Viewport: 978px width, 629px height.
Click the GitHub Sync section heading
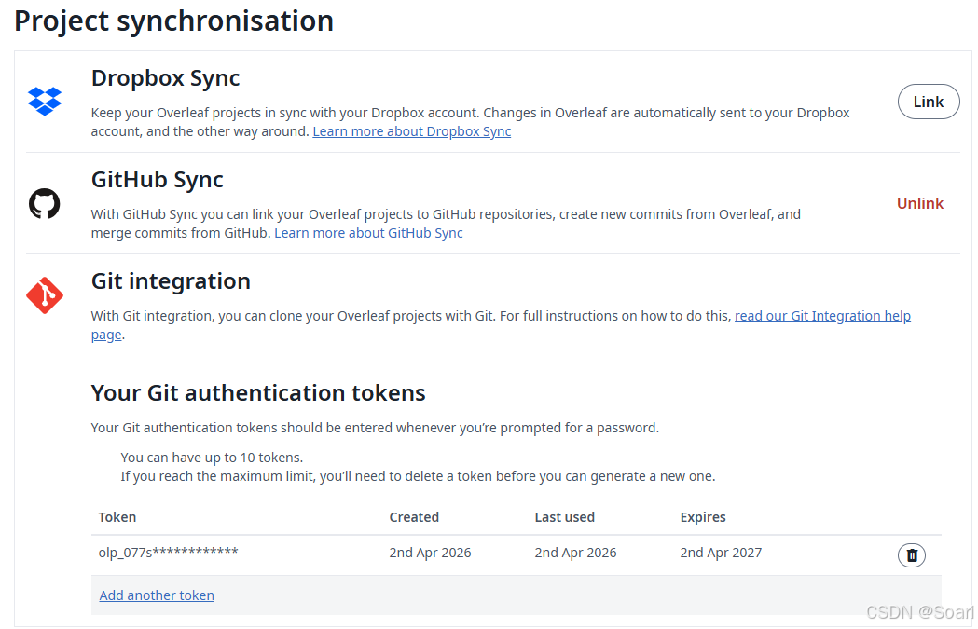[x=158, y=180]
